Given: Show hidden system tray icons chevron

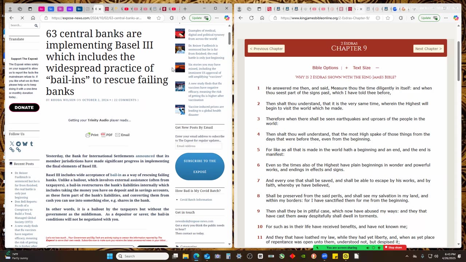Looking at the screenshot, I should tap(407, 256).
